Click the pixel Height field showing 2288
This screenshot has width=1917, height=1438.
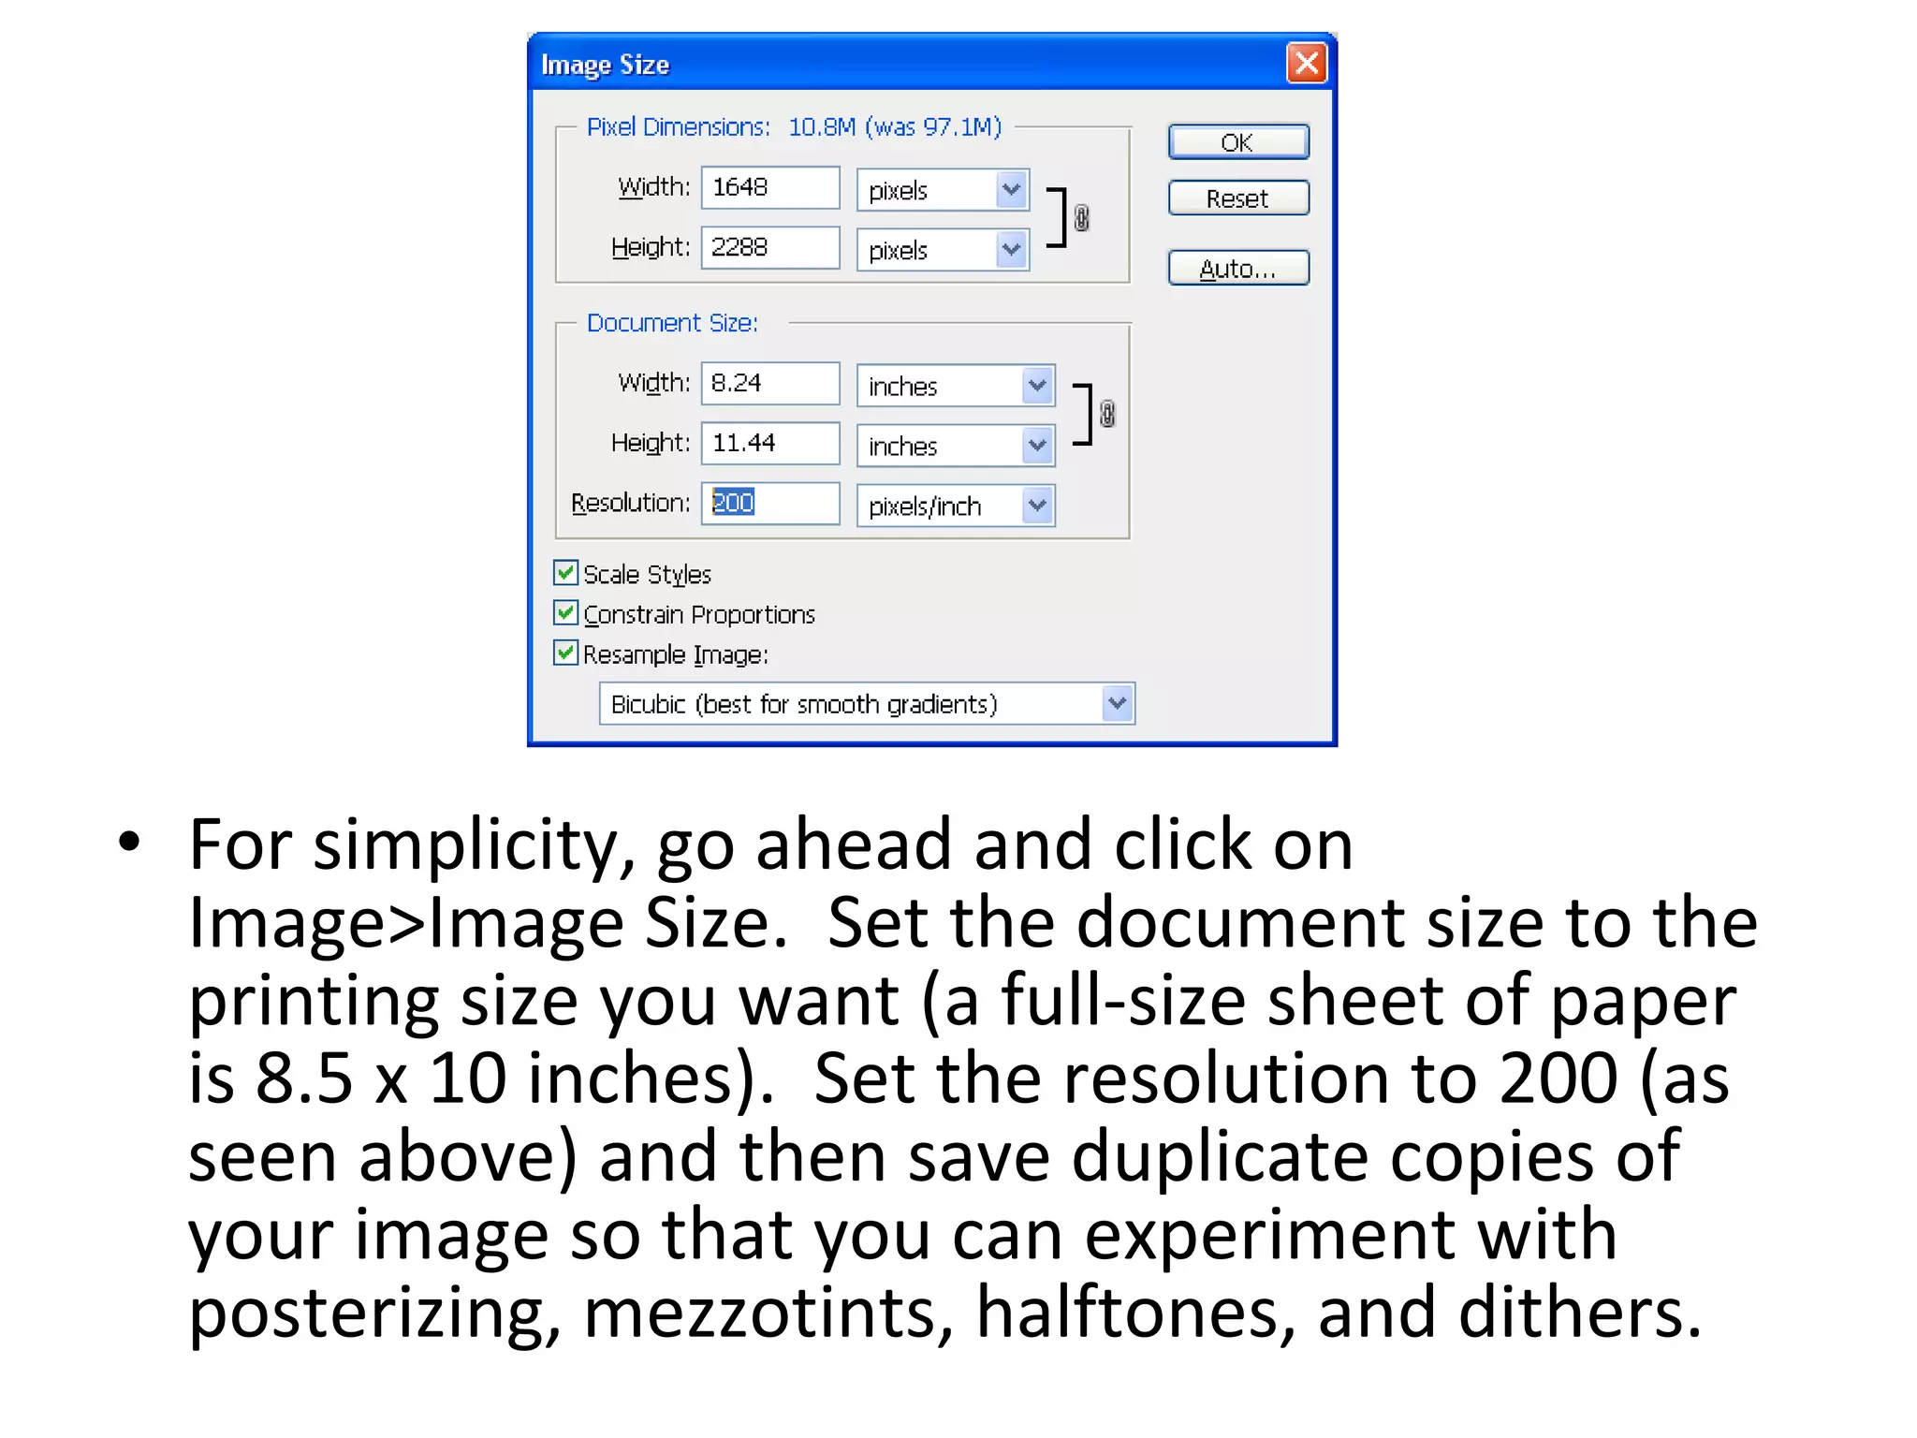point(770,247)
